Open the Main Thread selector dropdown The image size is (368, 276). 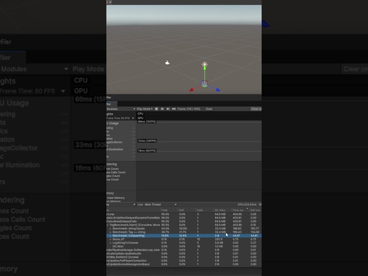(x=160, y=205)
